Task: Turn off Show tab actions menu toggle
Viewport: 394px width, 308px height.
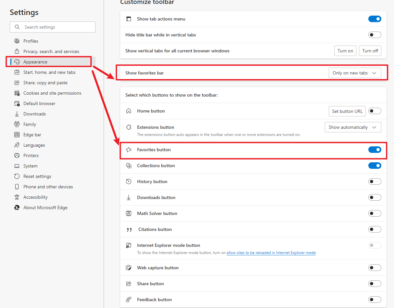Action: [x=375, y=19]
